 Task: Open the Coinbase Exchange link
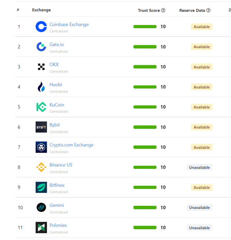pyautogui.click(x=69, y=24)
